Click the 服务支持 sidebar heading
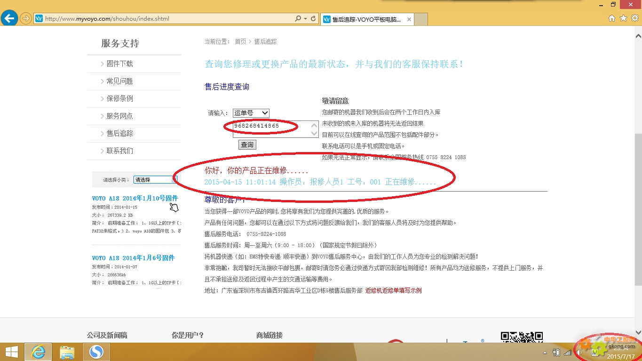642x361 pixels. [120, 43]
